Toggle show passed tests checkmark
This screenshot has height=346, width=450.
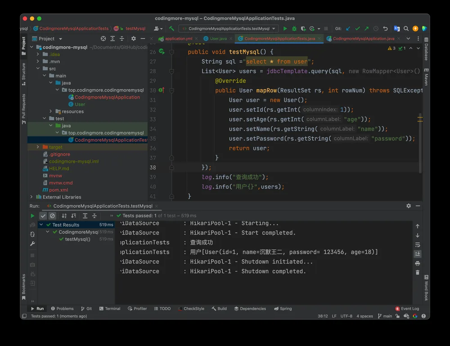(x=43, y=215)
